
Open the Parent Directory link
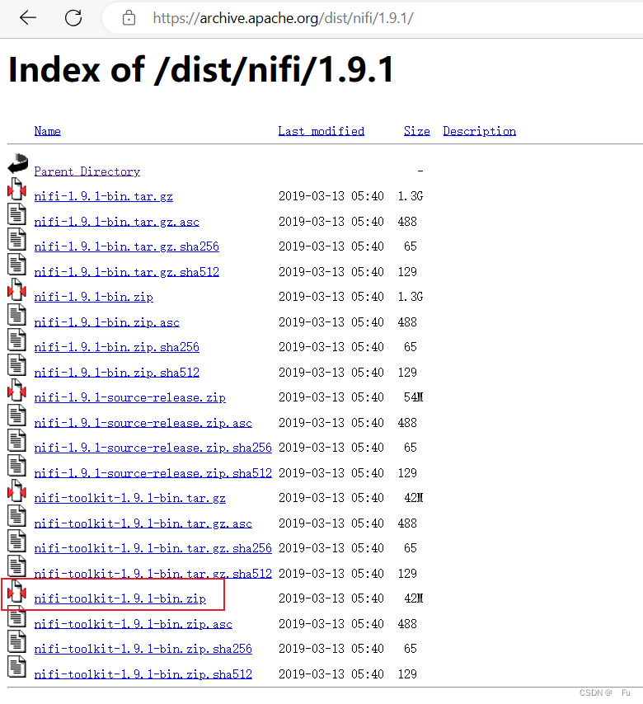coord(87,171)
